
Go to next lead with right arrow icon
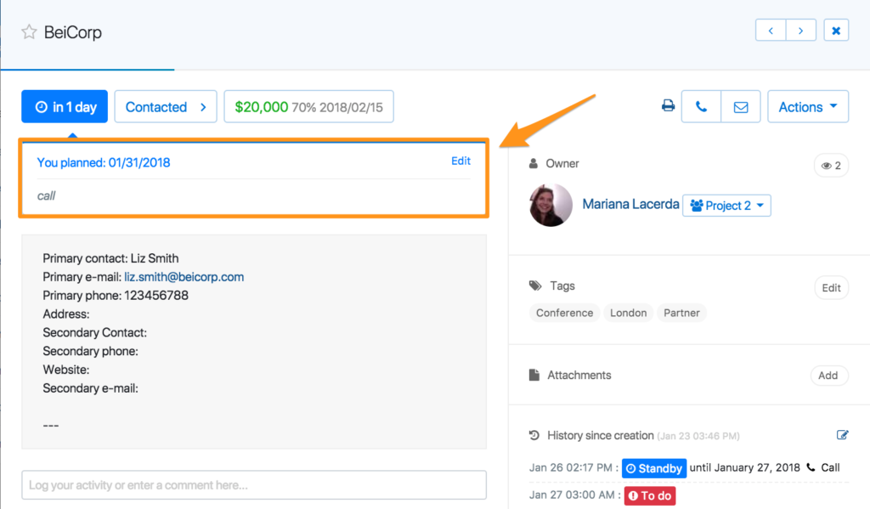click(801, 29)
